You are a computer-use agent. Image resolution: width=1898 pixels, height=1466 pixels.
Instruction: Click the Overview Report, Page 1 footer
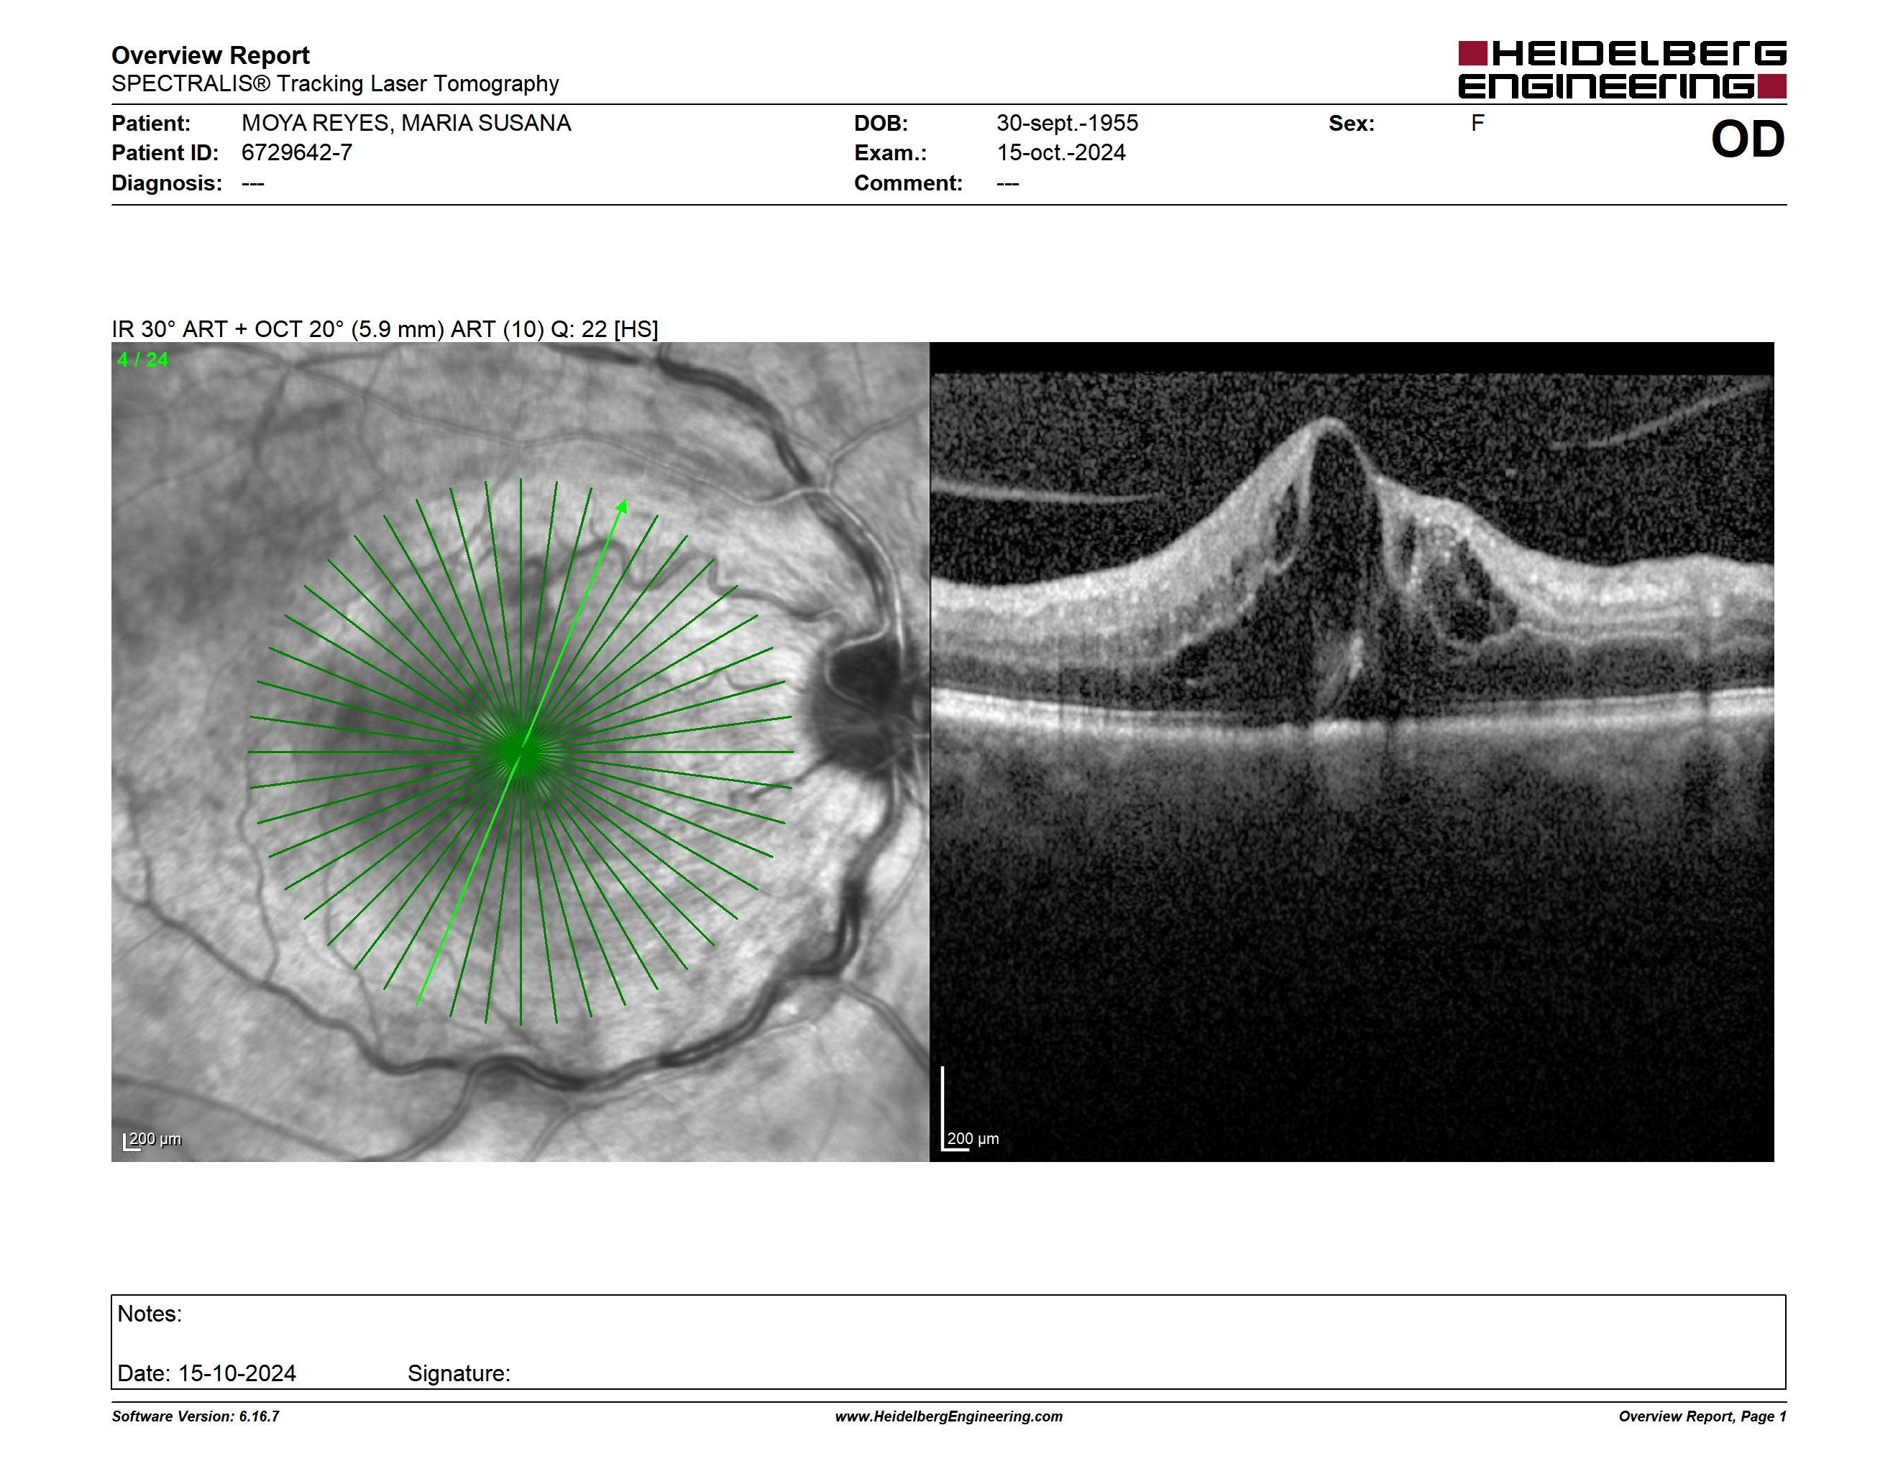coord(1702,1416)
